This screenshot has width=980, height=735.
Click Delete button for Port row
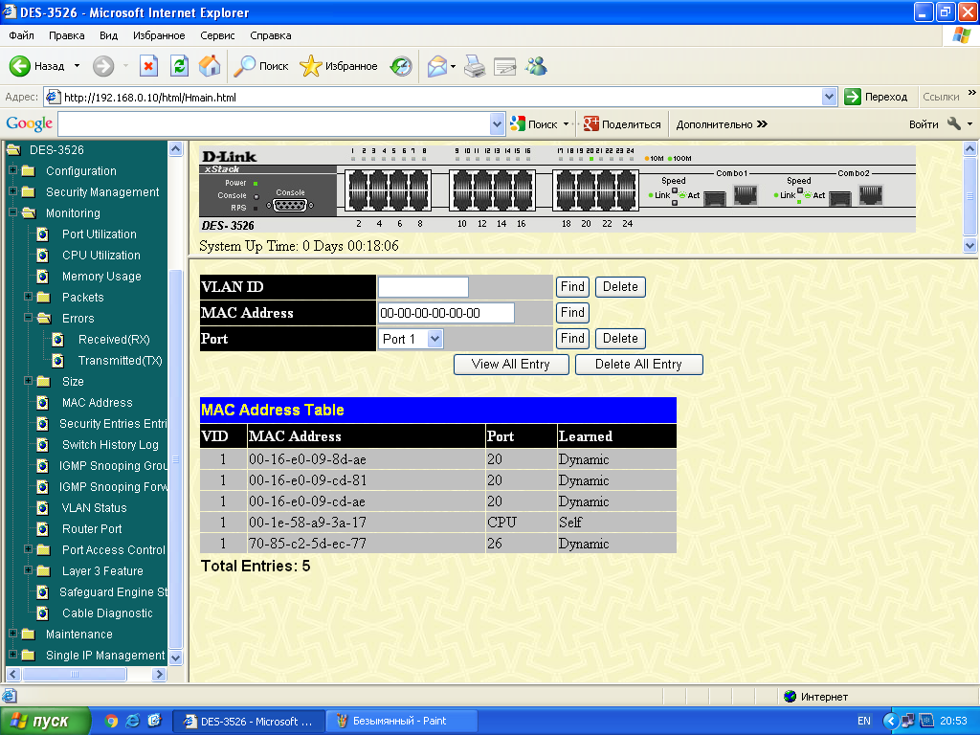(x=620, y=339)
